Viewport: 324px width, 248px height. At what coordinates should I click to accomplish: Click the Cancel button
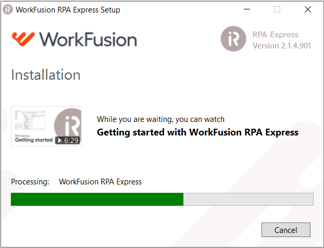(x=286, y=230)
